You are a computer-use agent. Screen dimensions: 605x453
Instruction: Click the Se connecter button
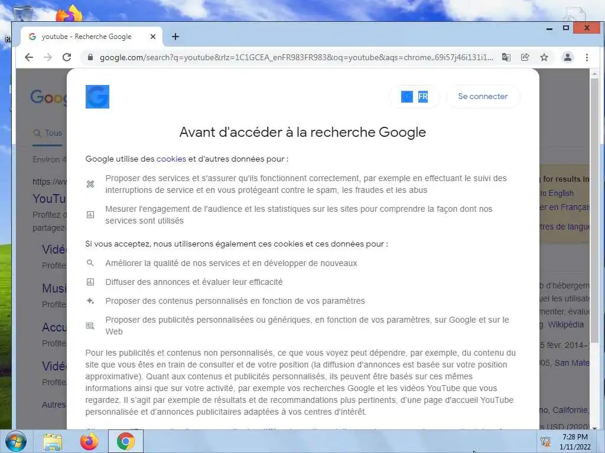coord(483,96)
